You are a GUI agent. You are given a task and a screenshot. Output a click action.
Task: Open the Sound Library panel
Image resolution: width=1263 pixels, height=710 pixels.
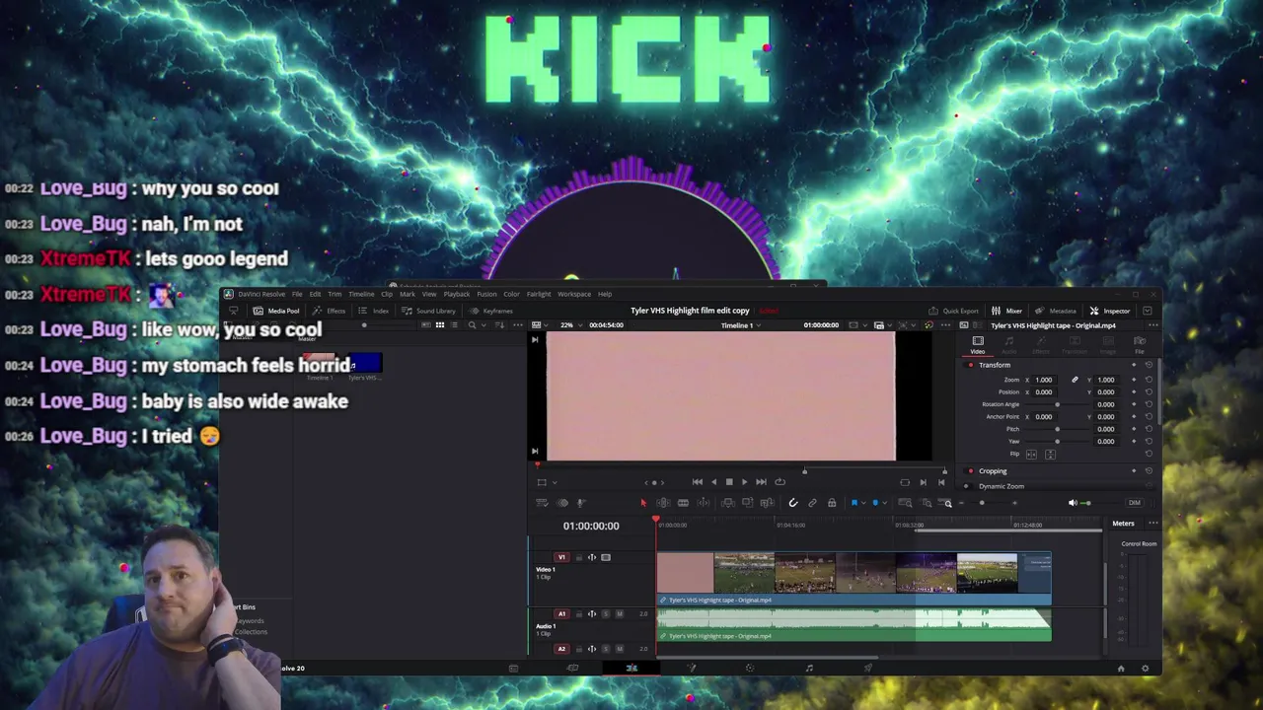click(430, 311)
